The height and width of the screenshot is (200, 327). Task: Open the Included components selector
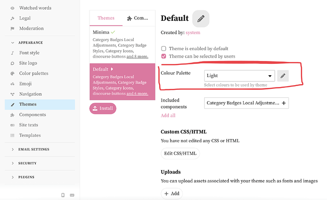(246, 103)
